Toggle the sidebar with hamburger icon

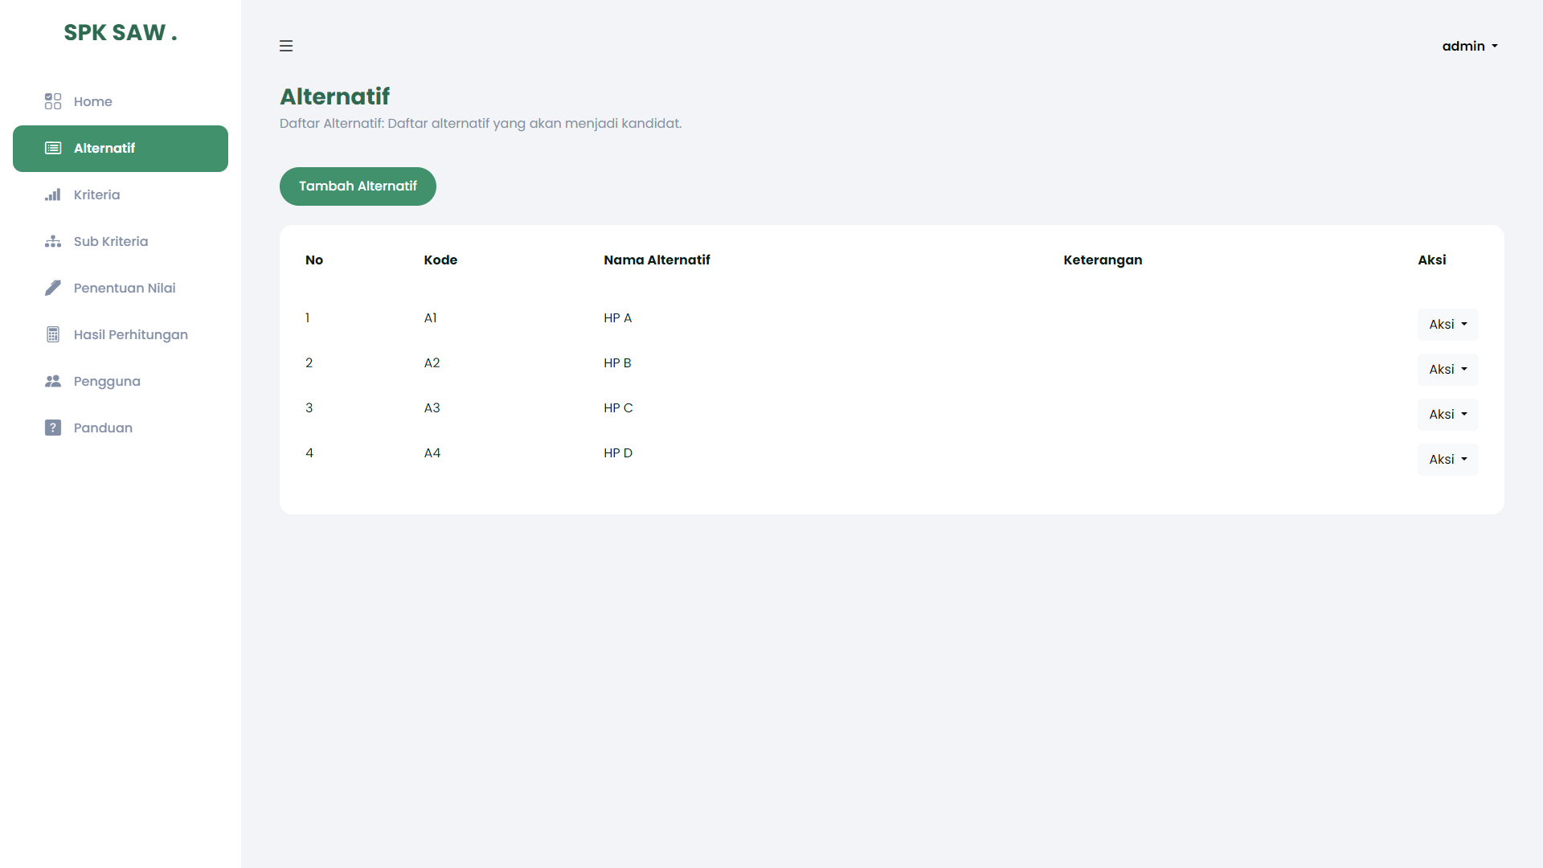286,46
